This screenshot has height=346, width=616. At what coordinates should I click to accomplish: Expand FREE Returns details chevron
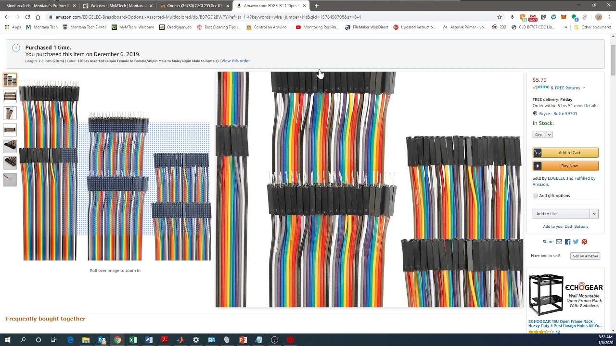[583, 88]
